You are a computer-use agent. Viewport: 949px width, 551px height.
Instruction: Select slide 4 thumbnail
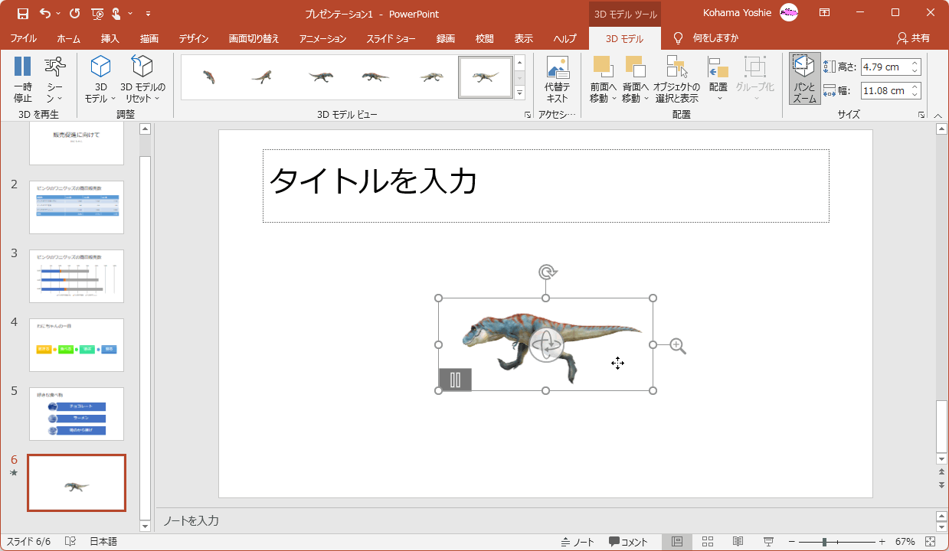[x=77, y=345]
